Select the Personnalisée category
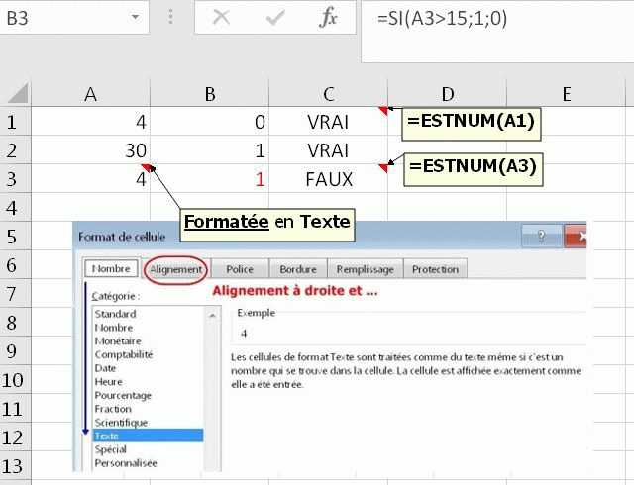The image size is (634, 485). (125, 462)
